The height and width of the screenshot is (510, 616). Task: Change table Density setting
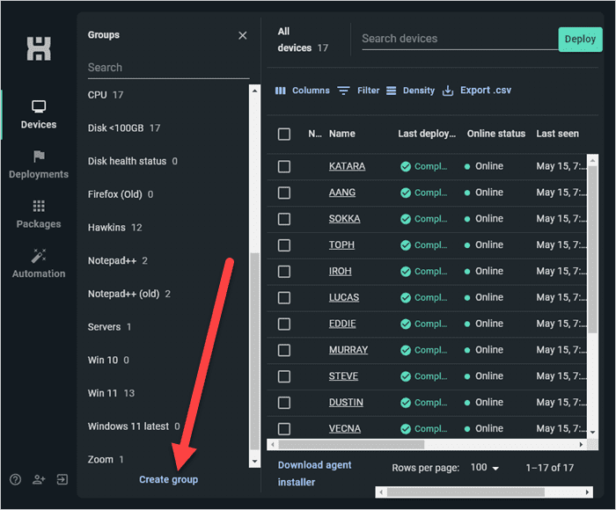[x=411, y=91]
